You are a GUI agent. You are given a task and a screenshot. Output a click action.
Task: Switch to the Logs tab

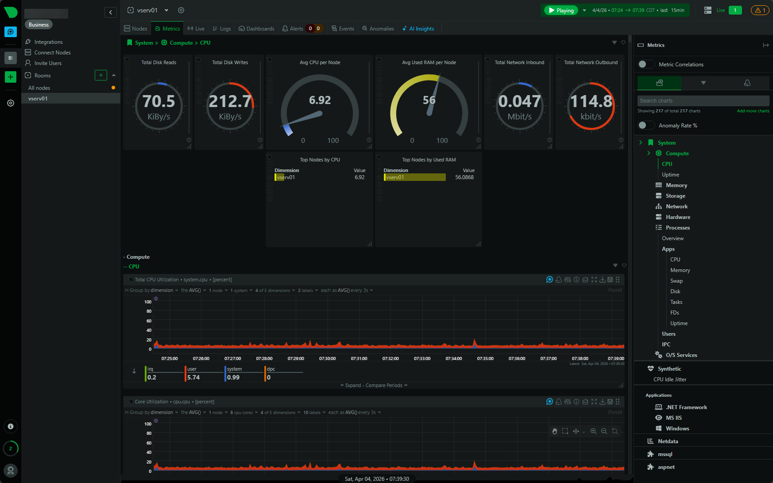(222, 29)
